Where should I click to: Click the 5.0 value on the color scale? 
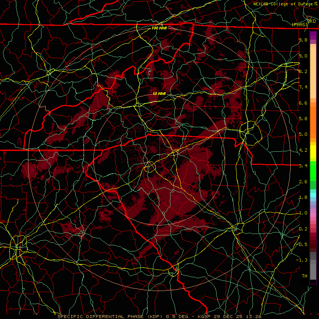point(303,134)
